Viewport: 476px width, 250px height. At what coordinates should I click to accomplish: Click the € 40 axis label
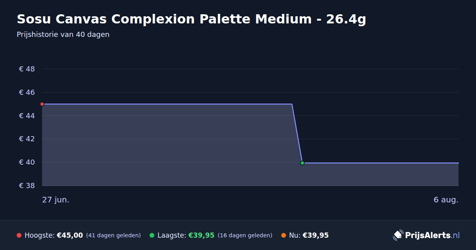pos(27,162)
